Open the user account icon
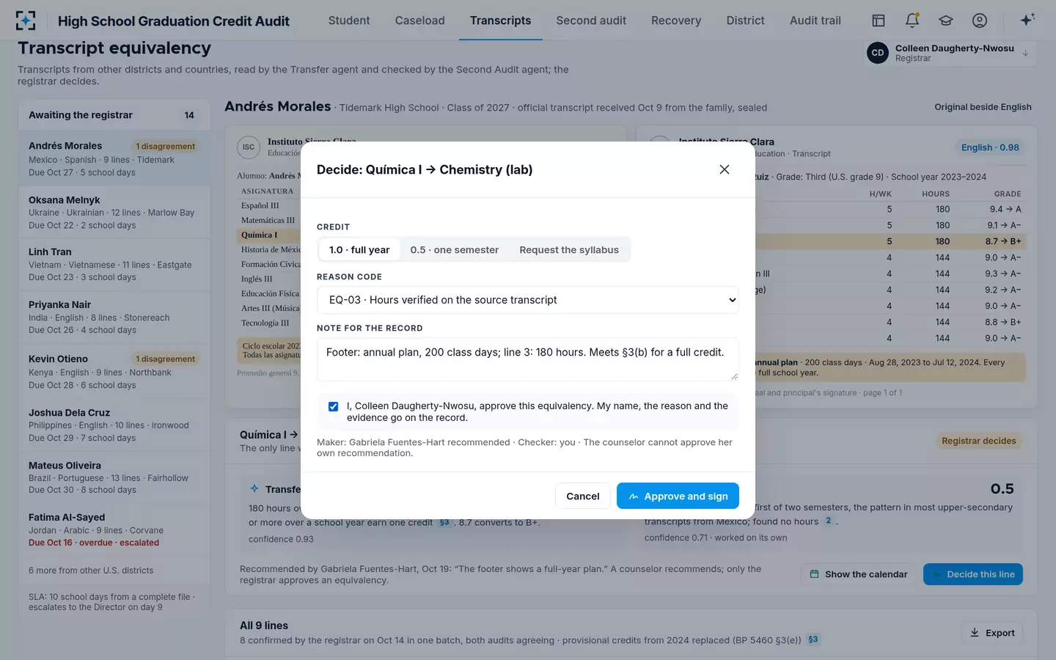Screen dimensions: 1056x660 point(980,21)
